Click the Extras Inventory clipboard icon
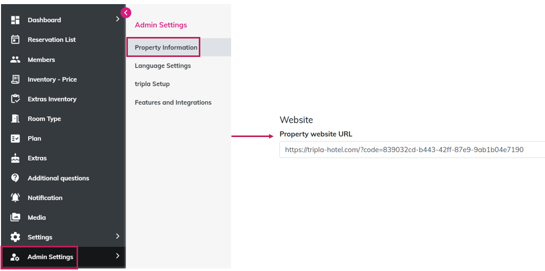Screen dimensions: 545x271 (x=15, y=99)
